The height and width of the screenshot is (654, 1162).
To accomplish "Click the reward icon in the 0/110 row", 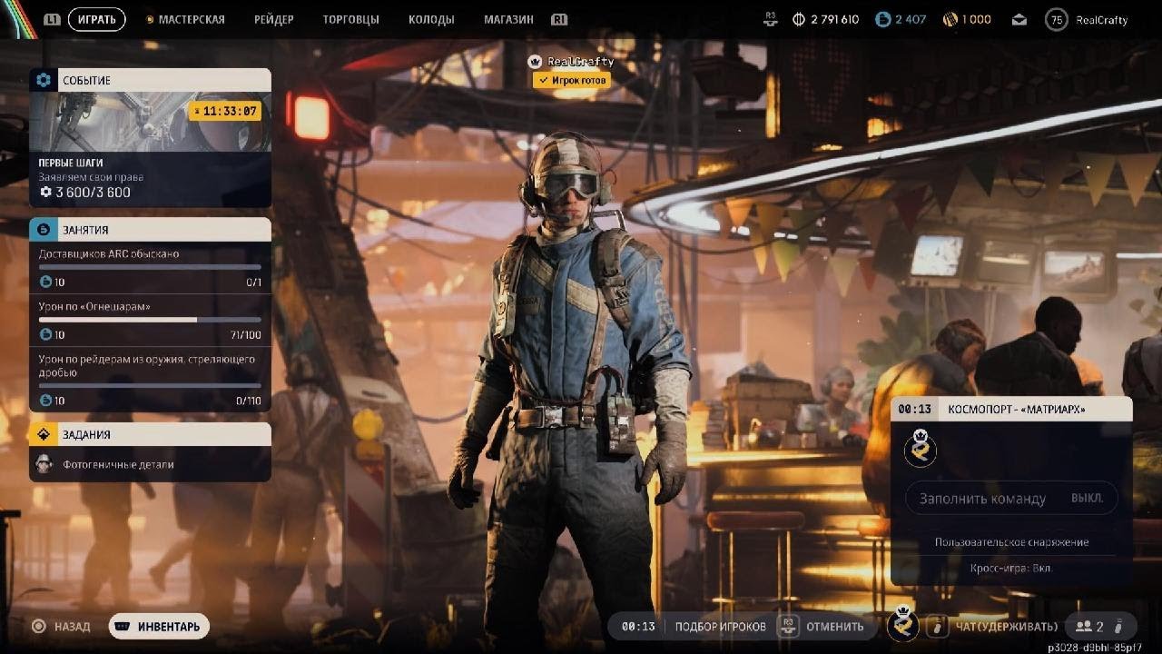I will [46, 401].
